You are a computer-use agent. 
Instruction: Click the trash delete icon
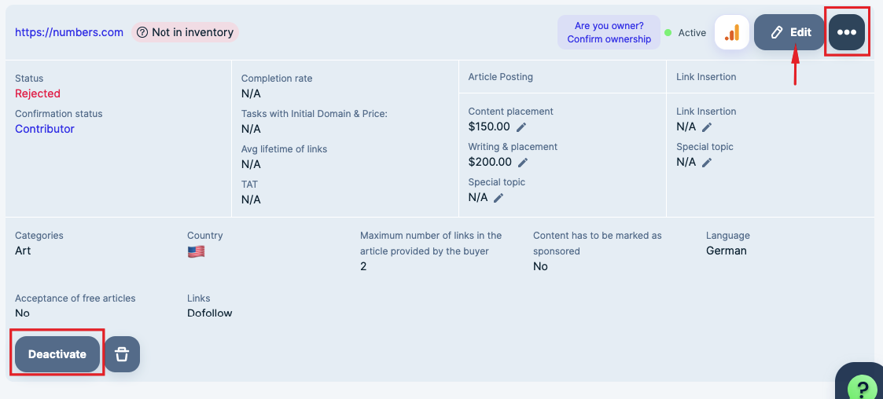[x=122, y=354]
